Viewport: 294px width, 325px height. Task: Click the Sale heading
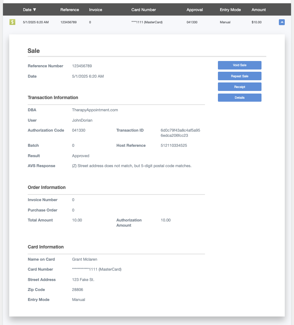click(34, 51)
